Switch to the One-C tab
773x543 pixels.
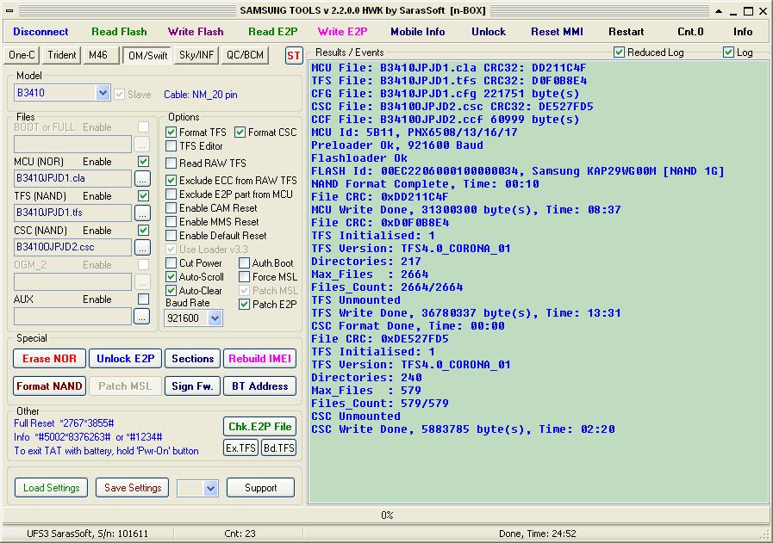22,55
